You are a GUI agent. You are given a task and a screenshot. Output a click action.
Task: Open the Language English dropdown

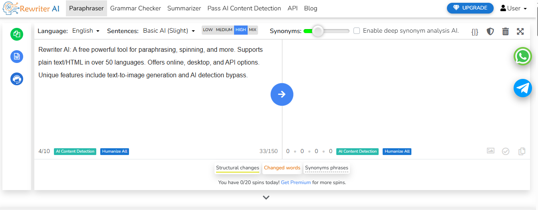click(x=85, y=31)
